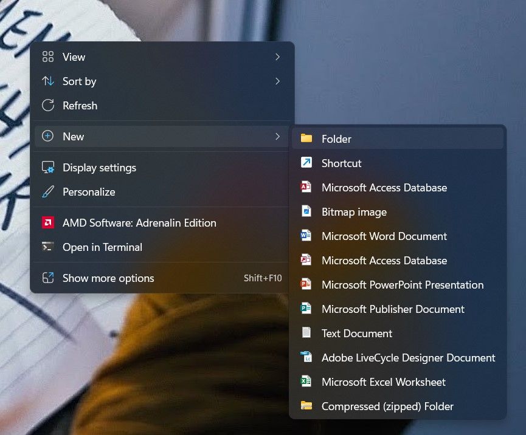Select the Adobe LiveCycle Designer Document icon
Screen dimensions: 526x435
[x=306, y=357]
